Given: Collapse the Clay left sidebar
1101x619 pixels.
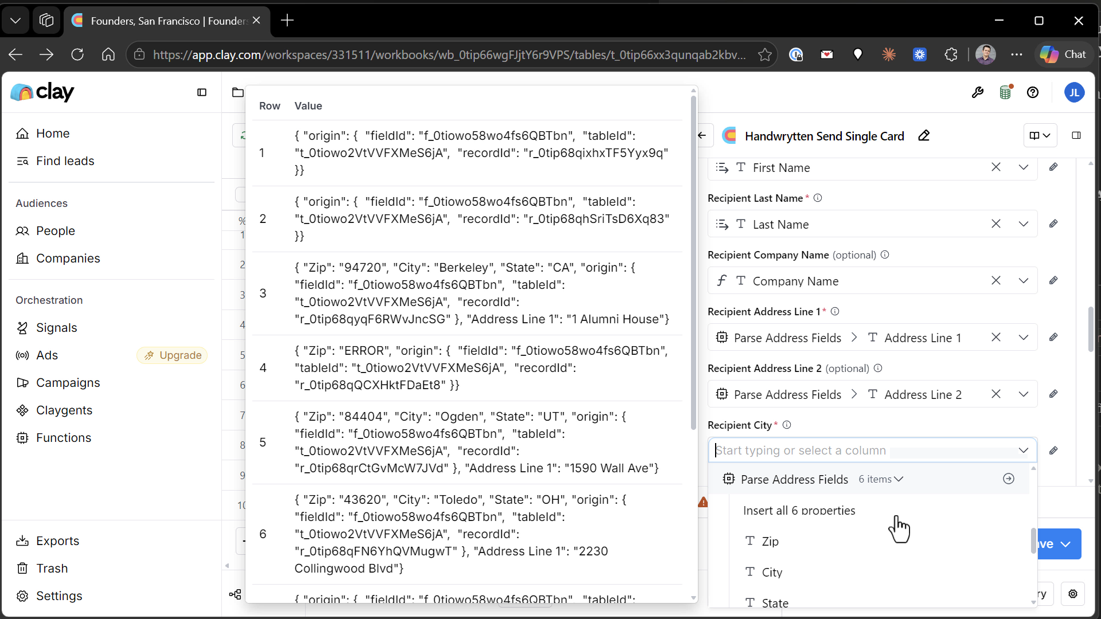Looking at the screenshot, I should 202,92.
